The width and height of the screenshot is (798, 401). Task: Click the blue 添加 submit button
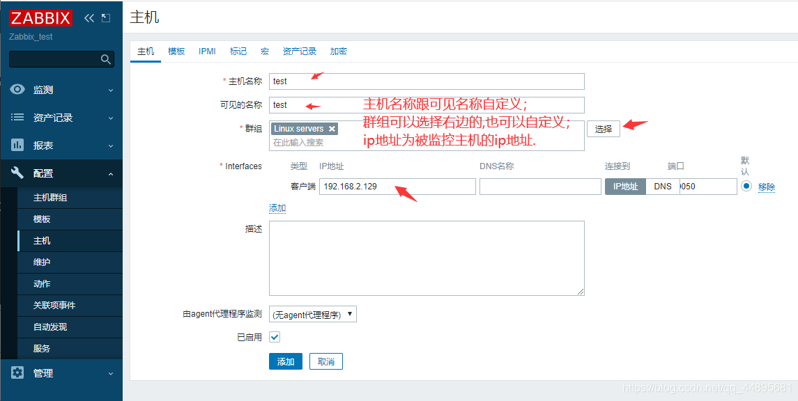pyautogui.click(x=286, y=361)
